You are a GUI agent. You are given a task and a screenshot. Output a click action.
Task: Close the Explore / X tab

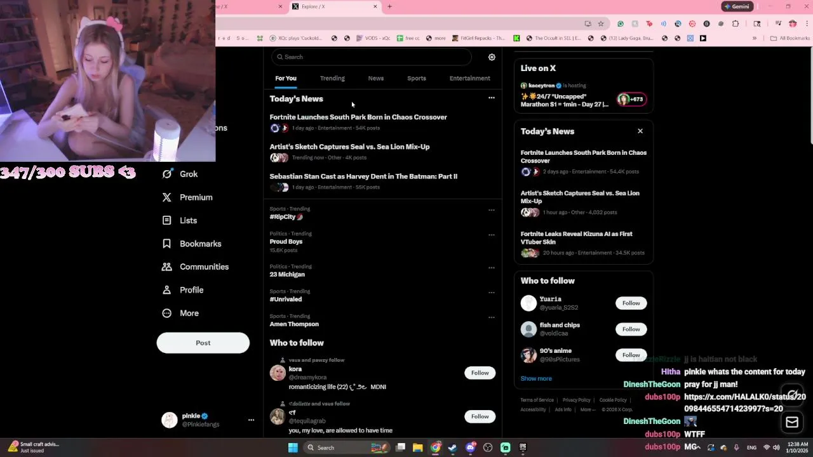coord(375,6)
